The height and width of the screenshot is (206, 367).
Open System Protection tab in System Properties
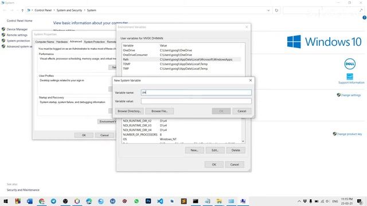pos(94,42)
